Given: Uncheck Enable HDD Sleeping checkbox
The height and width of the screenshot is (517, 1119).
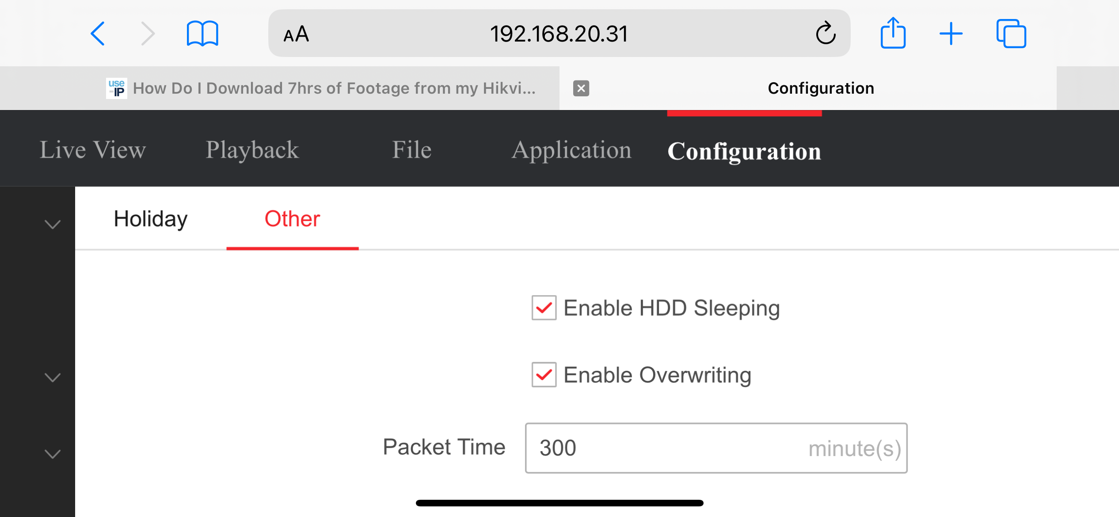Looking at the screenshot, I should [544, 308].
